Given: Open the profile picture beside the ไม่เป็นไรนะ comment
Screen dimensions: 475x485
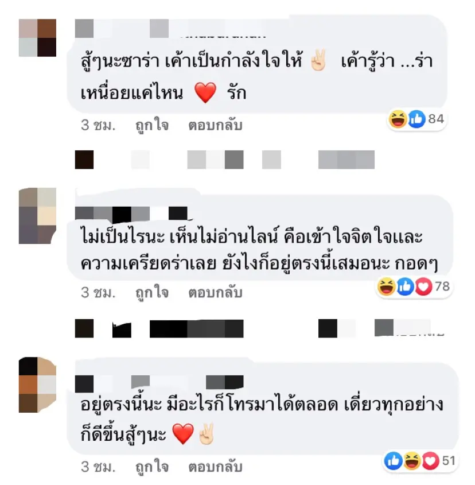Looking at the screenshot, I should coord(37,216).
